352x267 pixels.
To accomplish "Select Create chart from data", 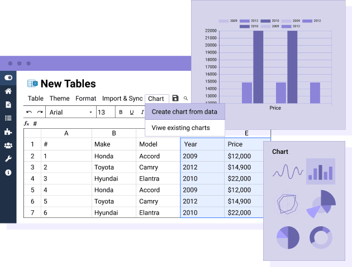I will [x=184, y=111].
